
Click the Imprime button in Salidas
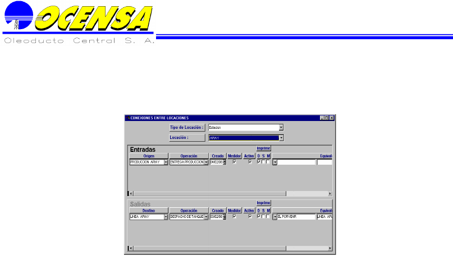(263, 203)
